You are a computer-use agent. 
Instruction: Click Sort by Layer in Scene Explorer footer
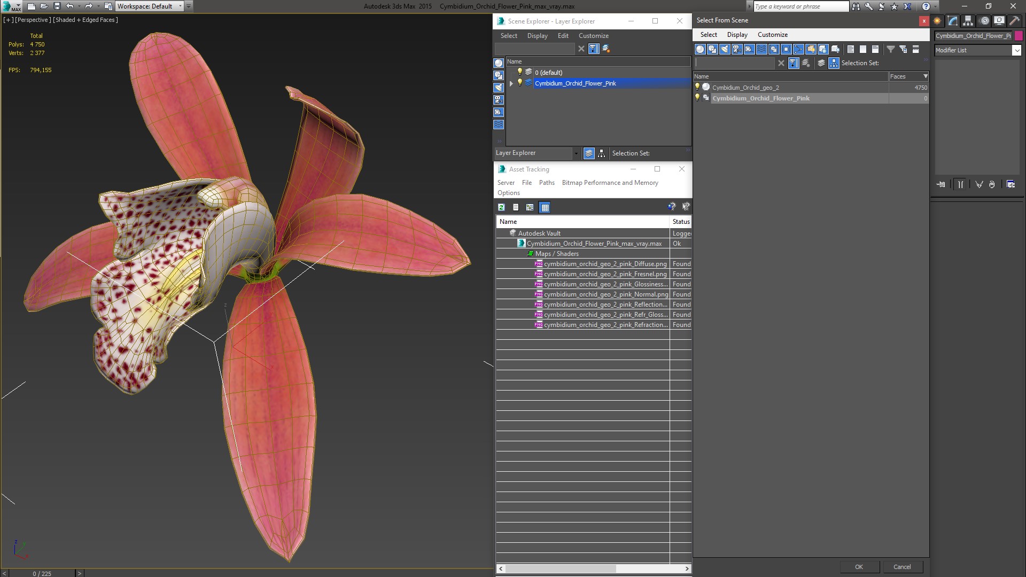(589, 153)
